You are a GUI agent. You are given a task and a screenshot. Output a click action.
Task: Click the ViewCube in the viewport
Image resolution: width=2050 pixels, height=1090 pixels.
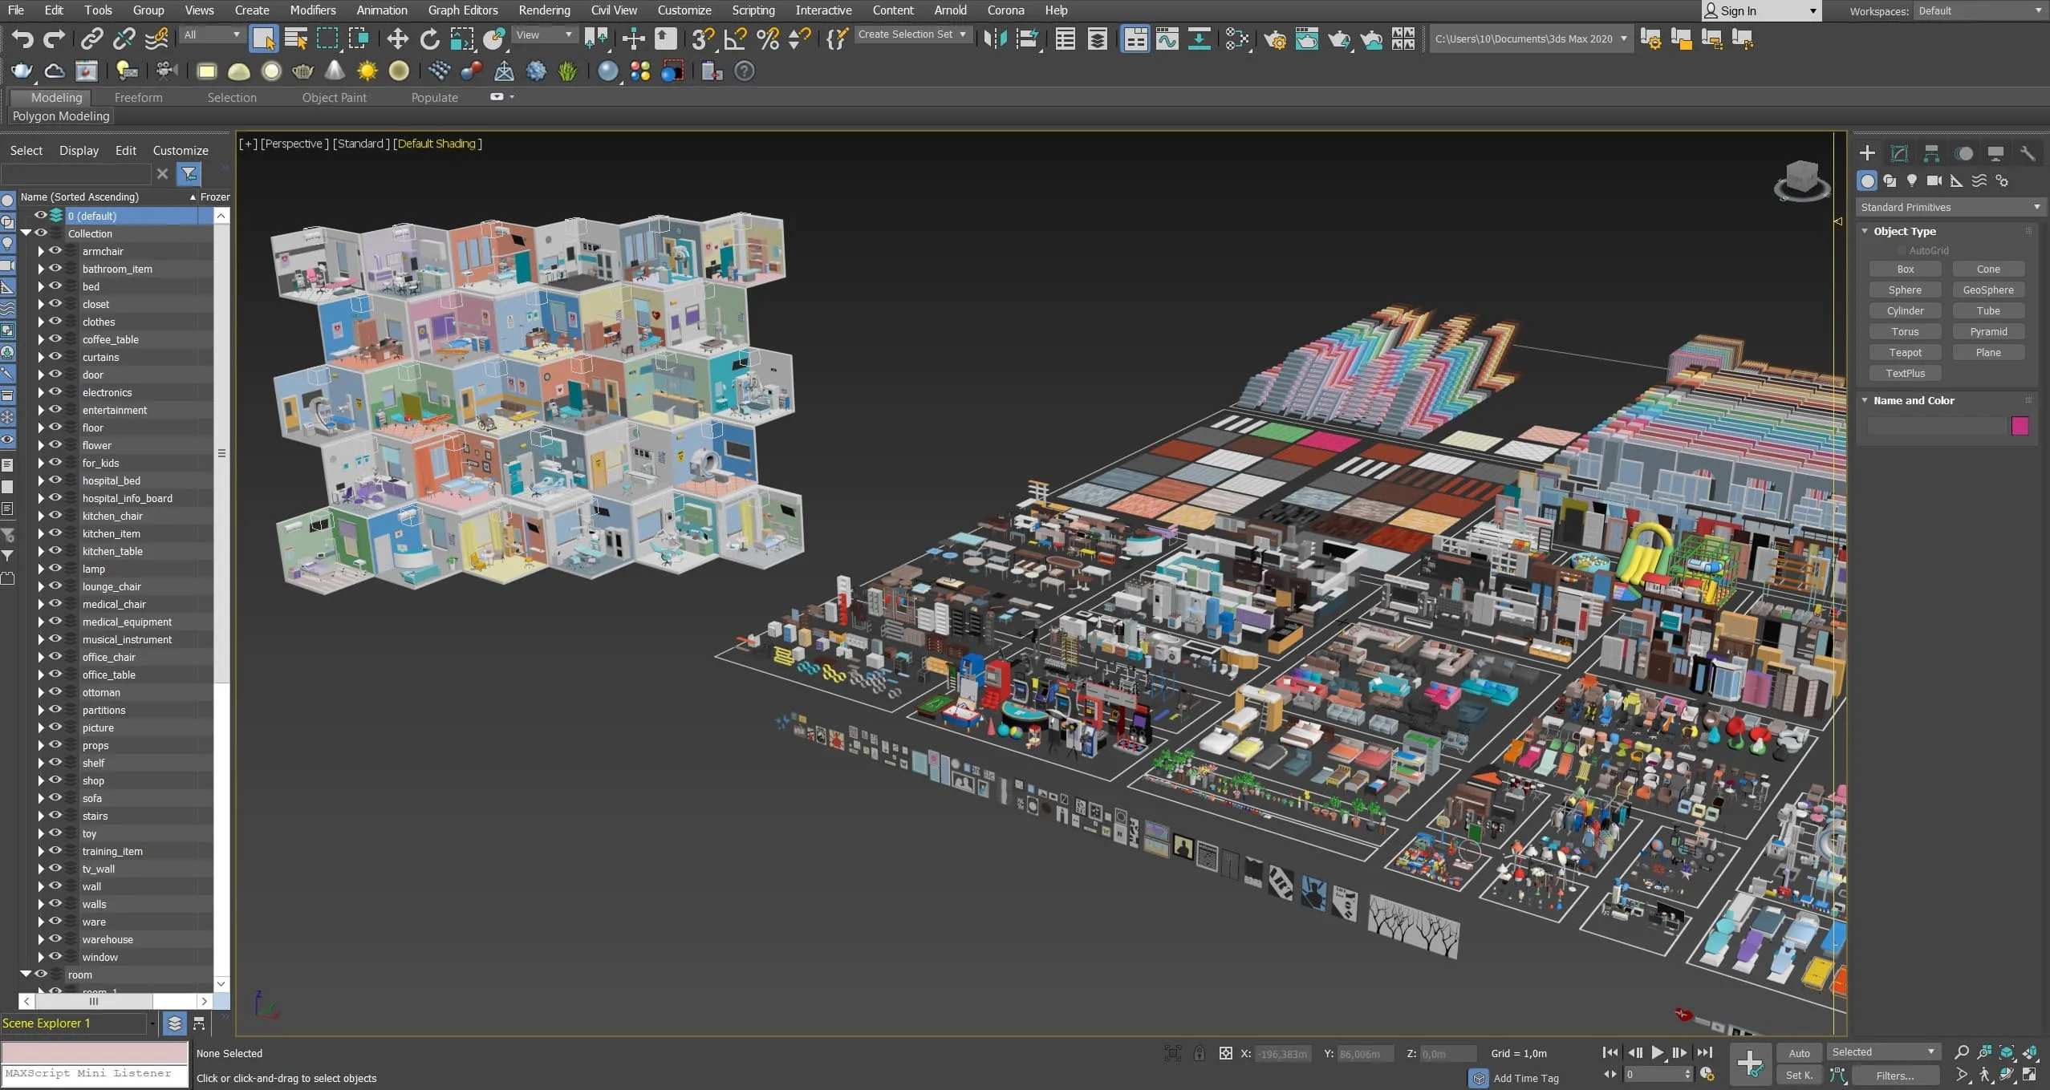coord(1801,180)
